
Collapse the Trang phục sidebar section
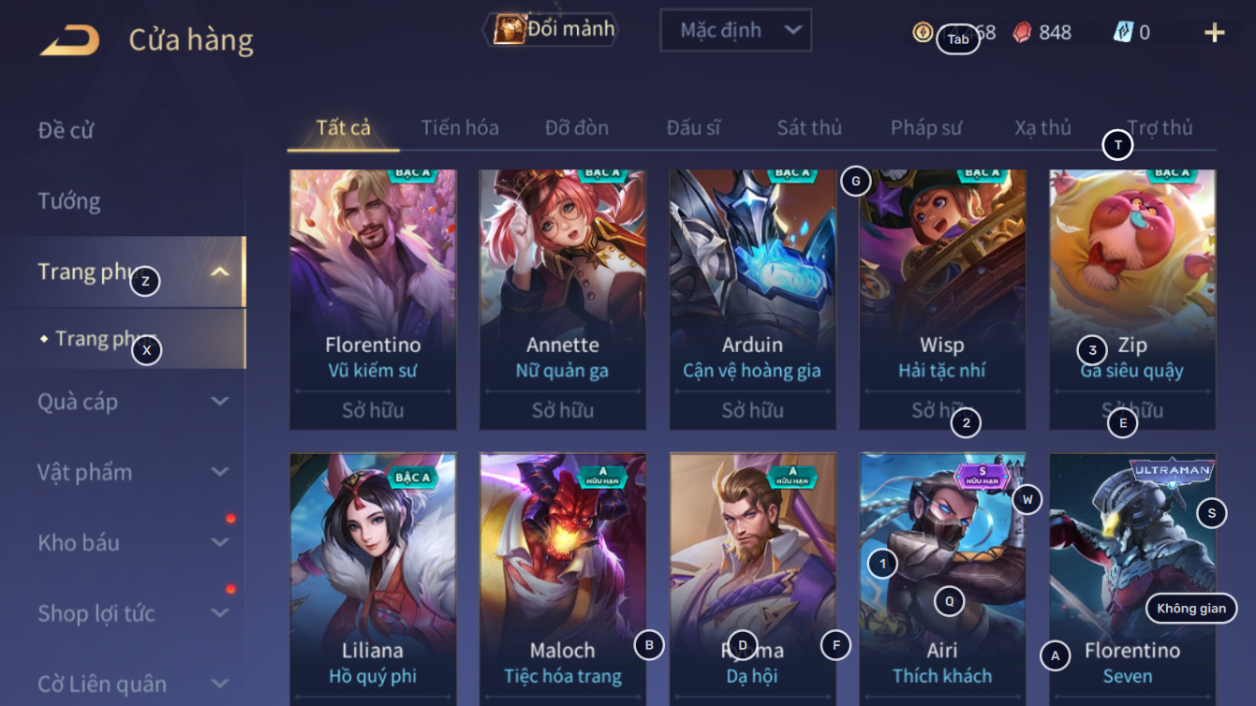tap(220, 272)
